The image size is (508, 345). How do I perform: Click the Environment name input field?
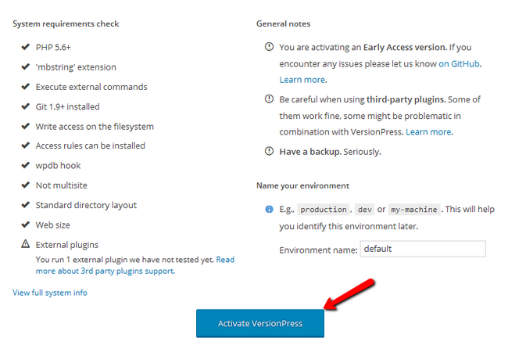(x=423, y=249)
